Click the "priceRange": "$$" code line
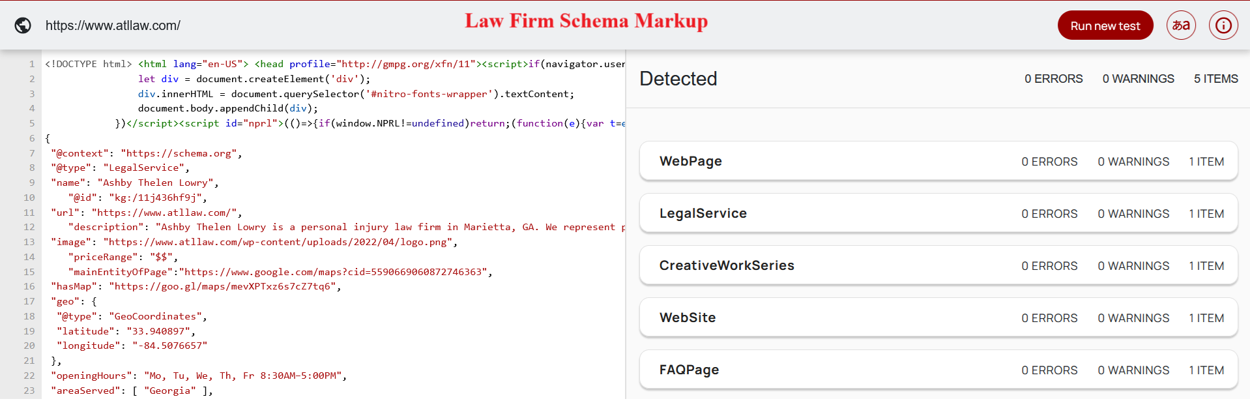This screenshot has height=414, width=1250. 123,257
